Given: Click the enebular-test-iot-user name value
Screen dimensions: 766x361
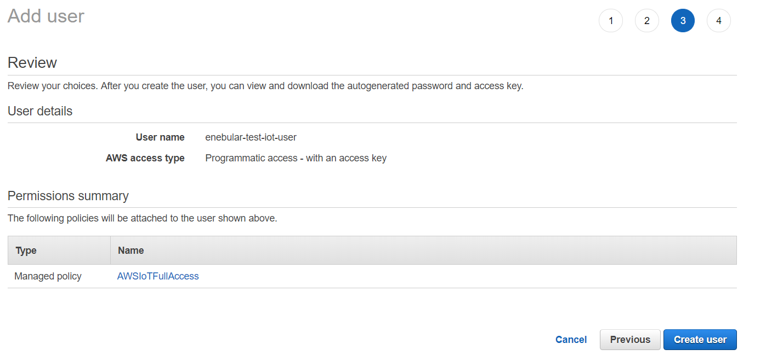Looking at the screenshot, I should tap(251, 137).
